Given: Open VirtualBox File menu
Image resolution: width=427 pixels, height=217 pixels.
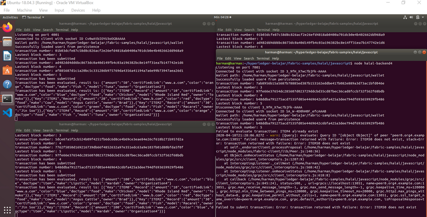Looking at the screenshot, I should [7, 10].
